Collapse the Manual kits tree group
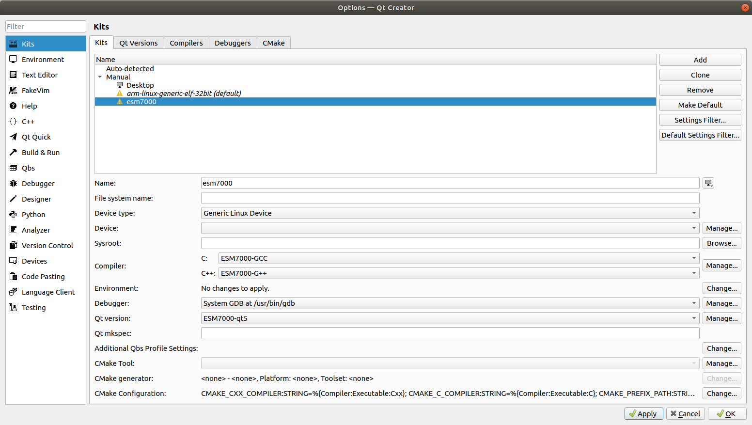The height and width of the screenshot is (425, 752). [100, 77]
